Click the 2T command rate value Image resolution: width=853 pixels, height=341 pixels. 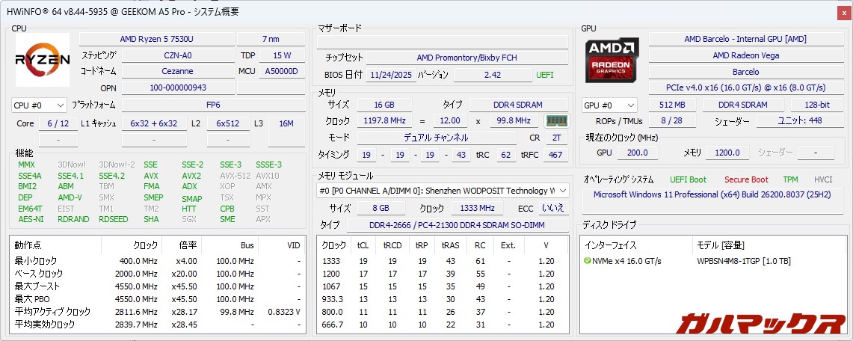(x=556, y=138)
